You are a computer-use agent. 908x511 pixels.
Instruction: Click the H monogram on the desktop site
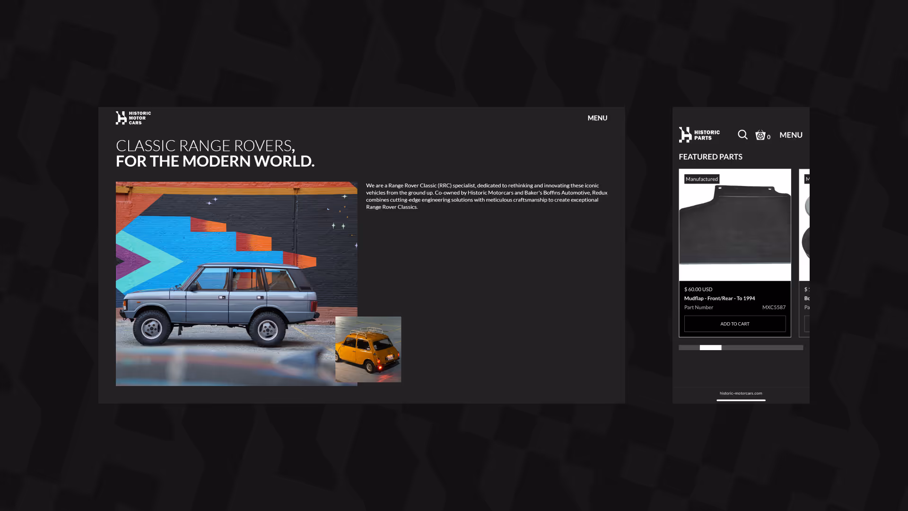click(120, 117)
